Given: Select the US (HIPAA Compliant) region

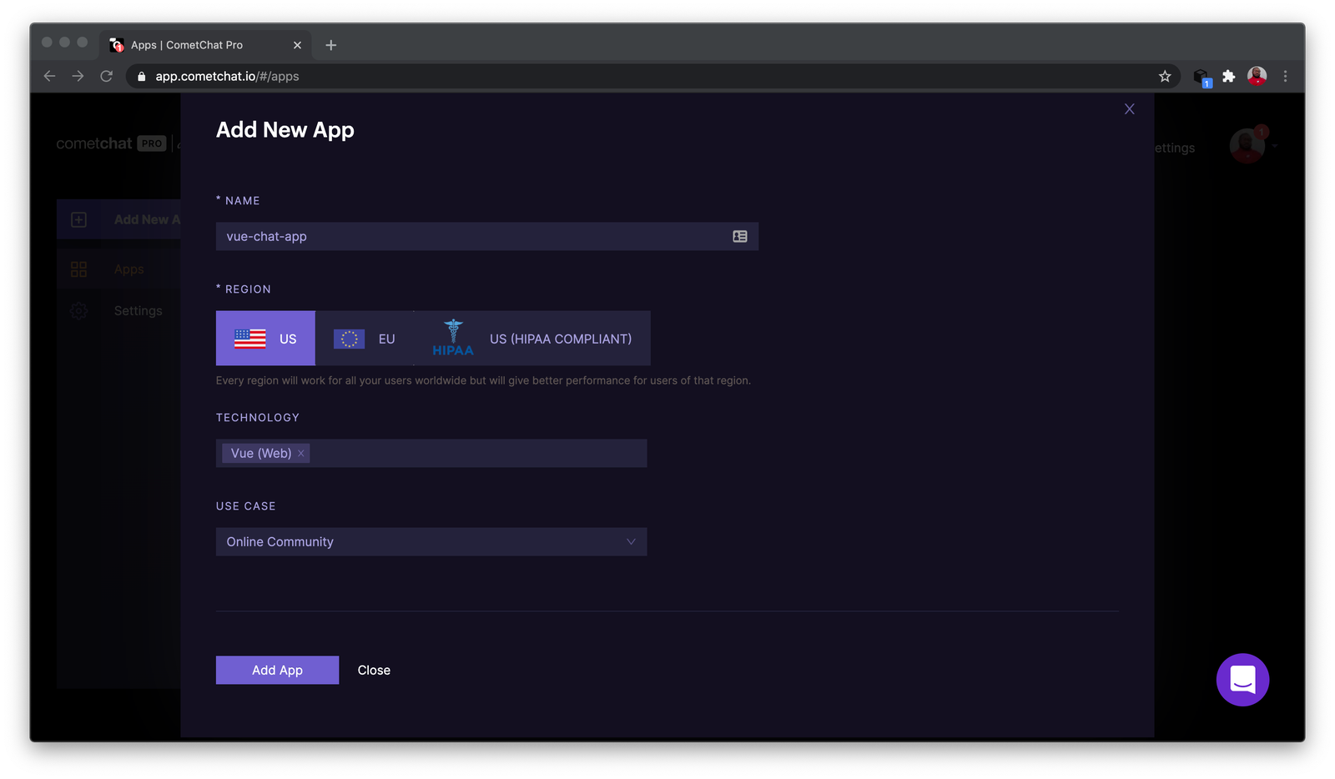Looking at the screenshot, I should 532,338.
